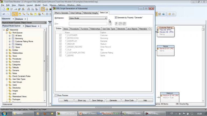Expand the Relationships folder node
This screenshot has height=116, width=207.
7,53
